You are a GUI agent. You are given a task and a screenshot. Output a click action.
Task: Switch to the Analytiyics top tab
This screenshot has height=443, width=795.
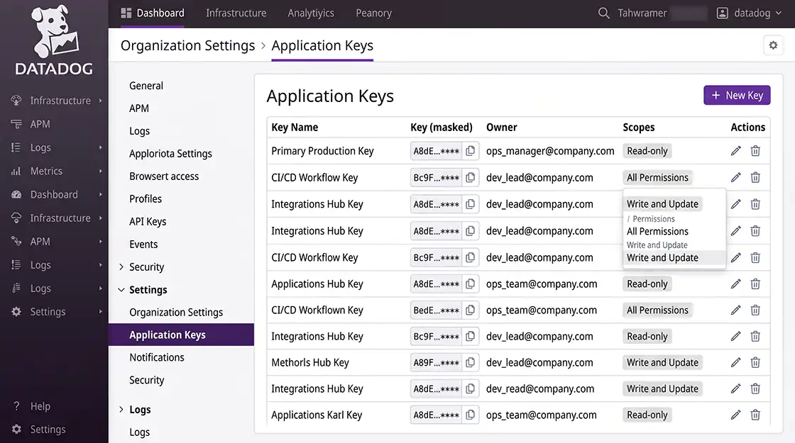[311, 13]
